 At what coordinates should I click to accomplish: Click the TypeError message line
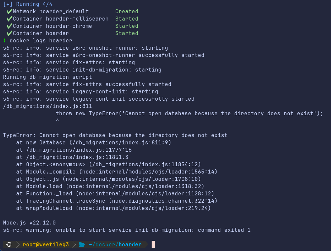click(x=115, y=135)
